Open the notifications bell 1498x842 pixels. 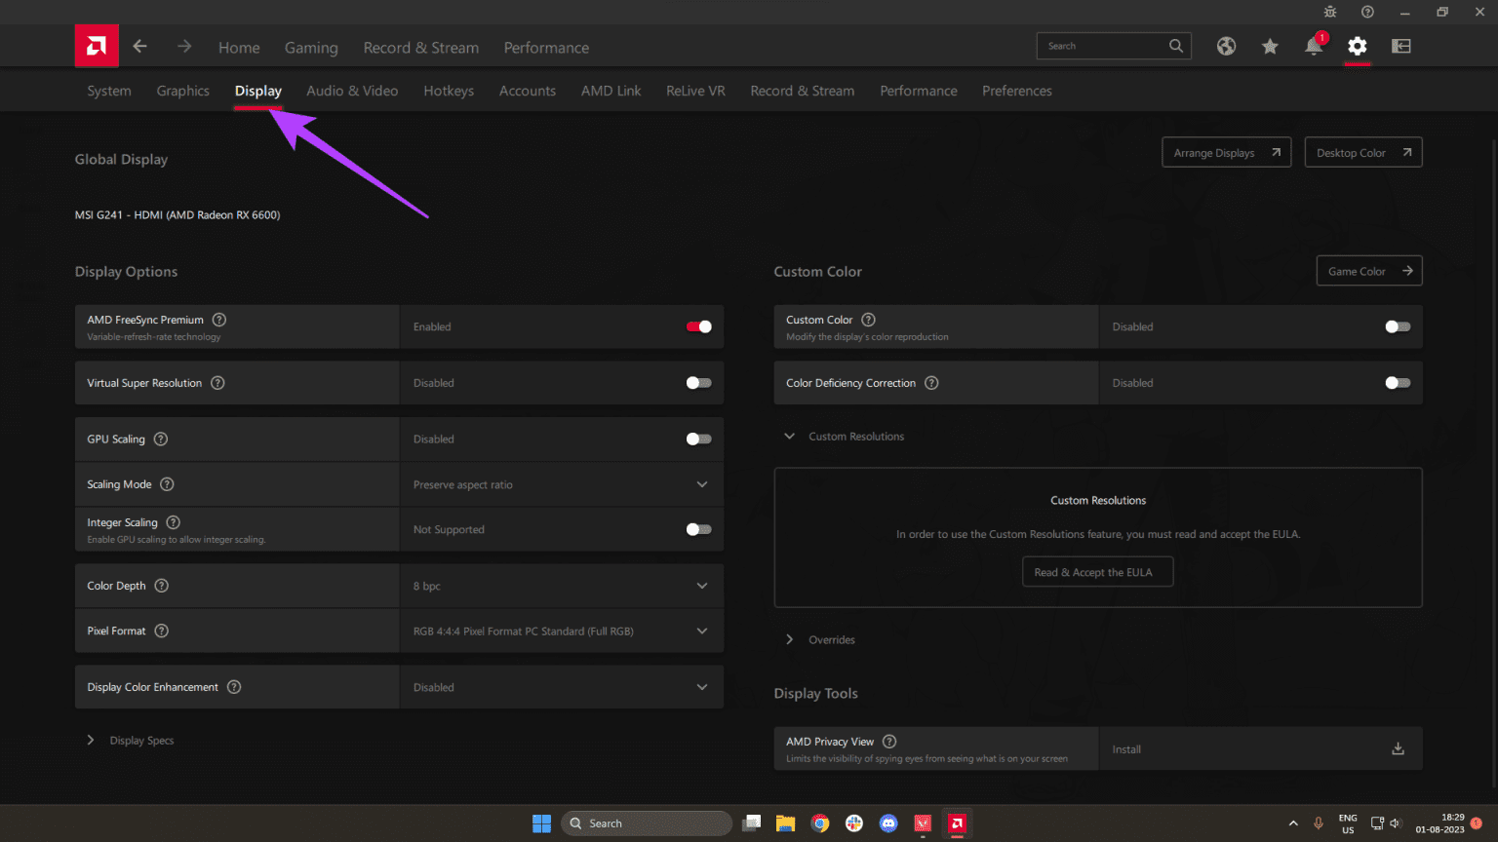coord(1313,46)
